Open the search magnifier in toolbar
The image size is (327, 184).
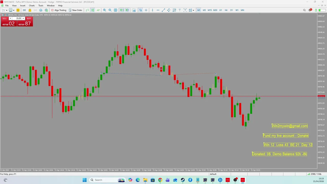coord(304,10)
